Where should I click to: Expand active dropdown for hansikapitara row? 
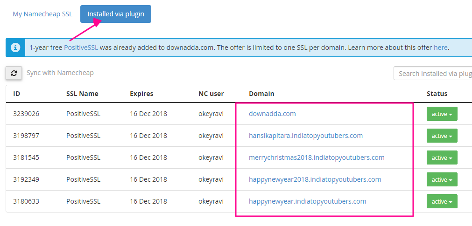[442, 136]
